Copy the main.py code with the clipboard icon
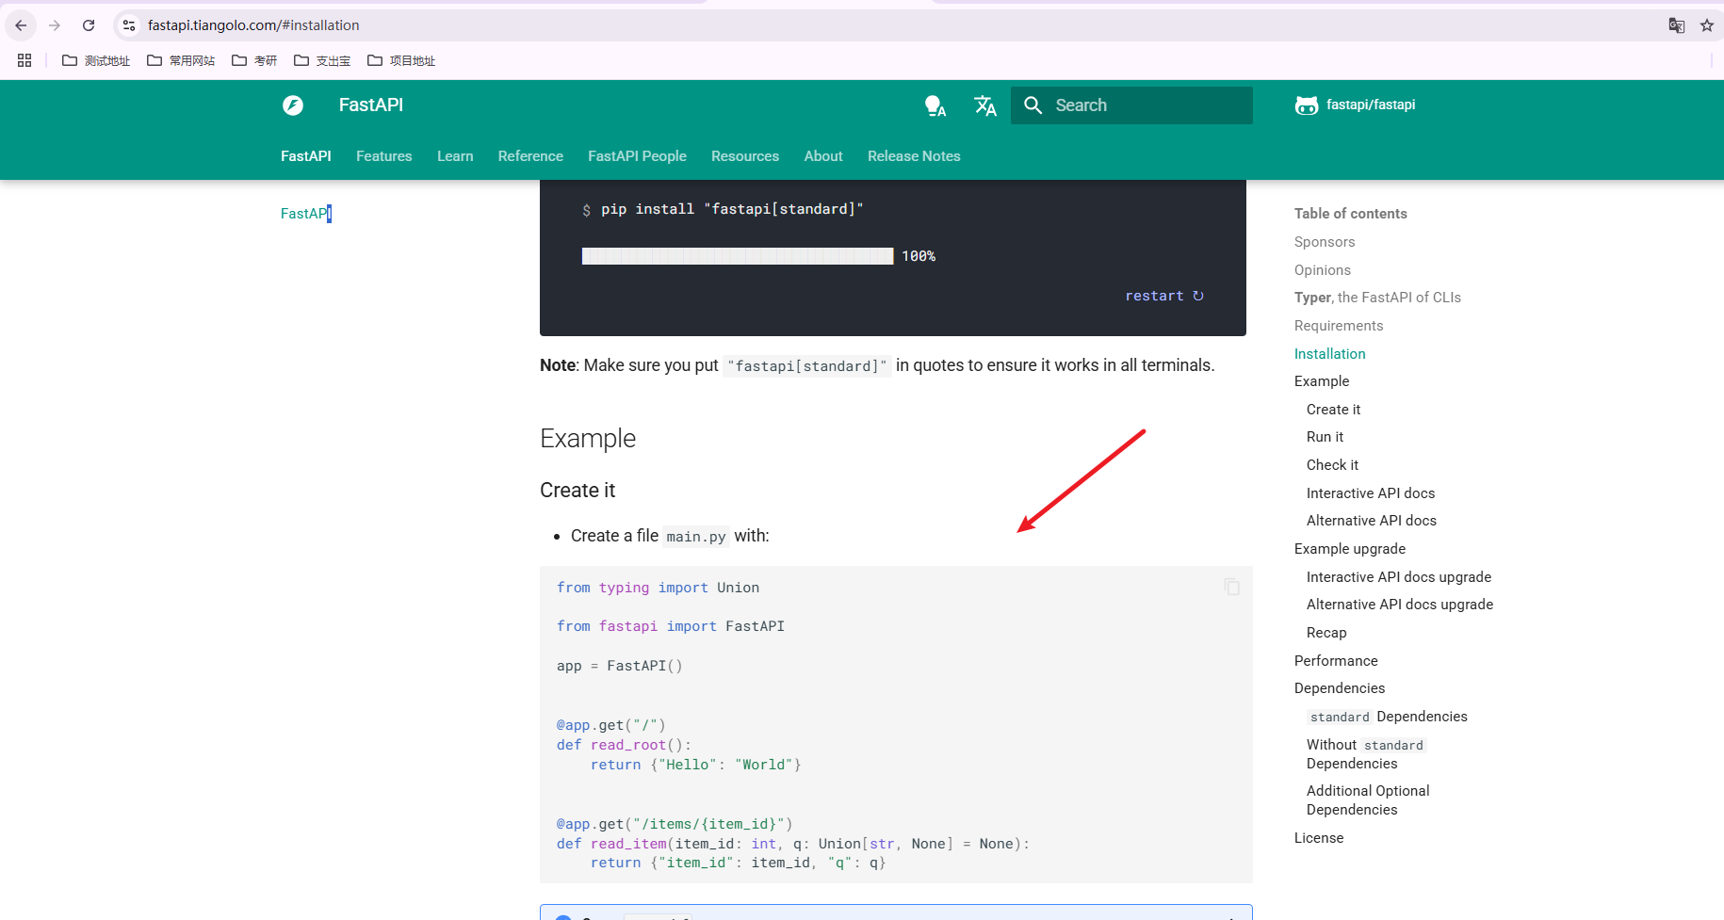 click(1231, 587)
